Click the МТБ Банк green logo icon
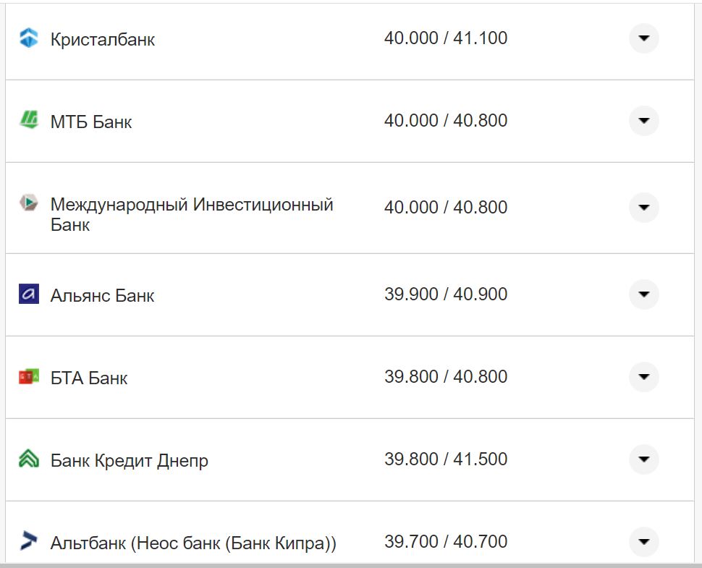The height and width of the screenshot is (568, 702). pos(28,120)
